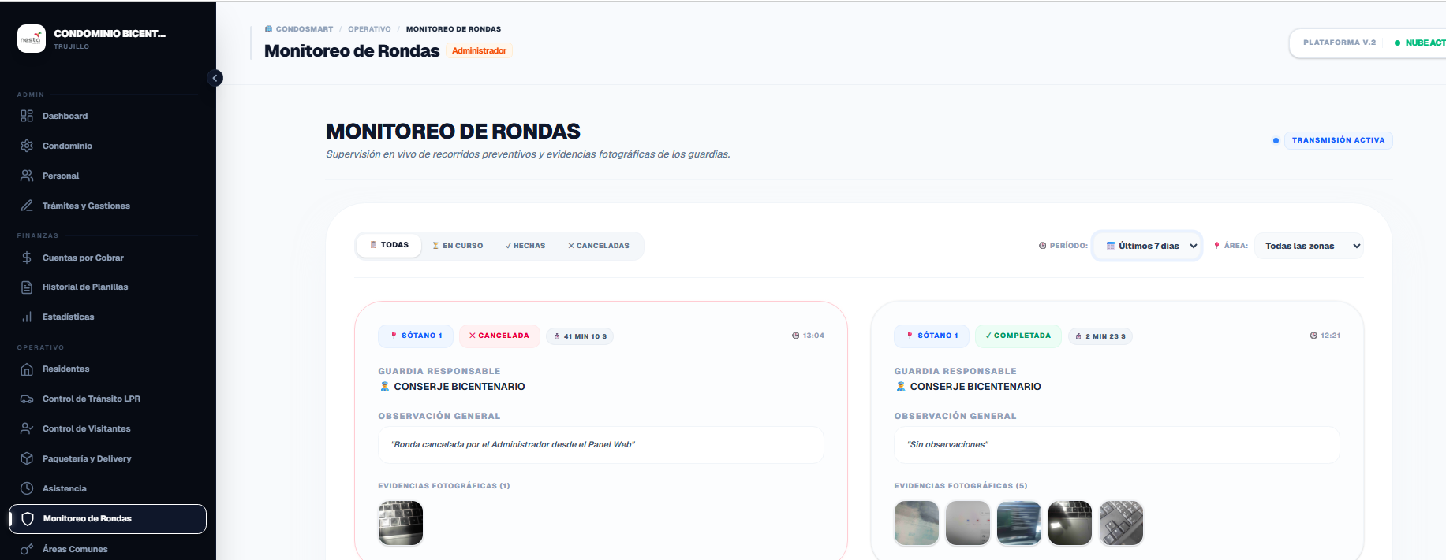1446x560 pixels.
Task: Click the Personal users icon
Action: pos(27,176)
